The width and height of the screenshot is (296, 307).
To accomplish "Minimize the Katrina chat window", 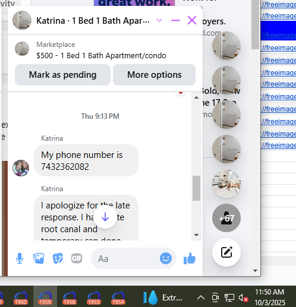I will pyautogui.click(x=175, y=20).
